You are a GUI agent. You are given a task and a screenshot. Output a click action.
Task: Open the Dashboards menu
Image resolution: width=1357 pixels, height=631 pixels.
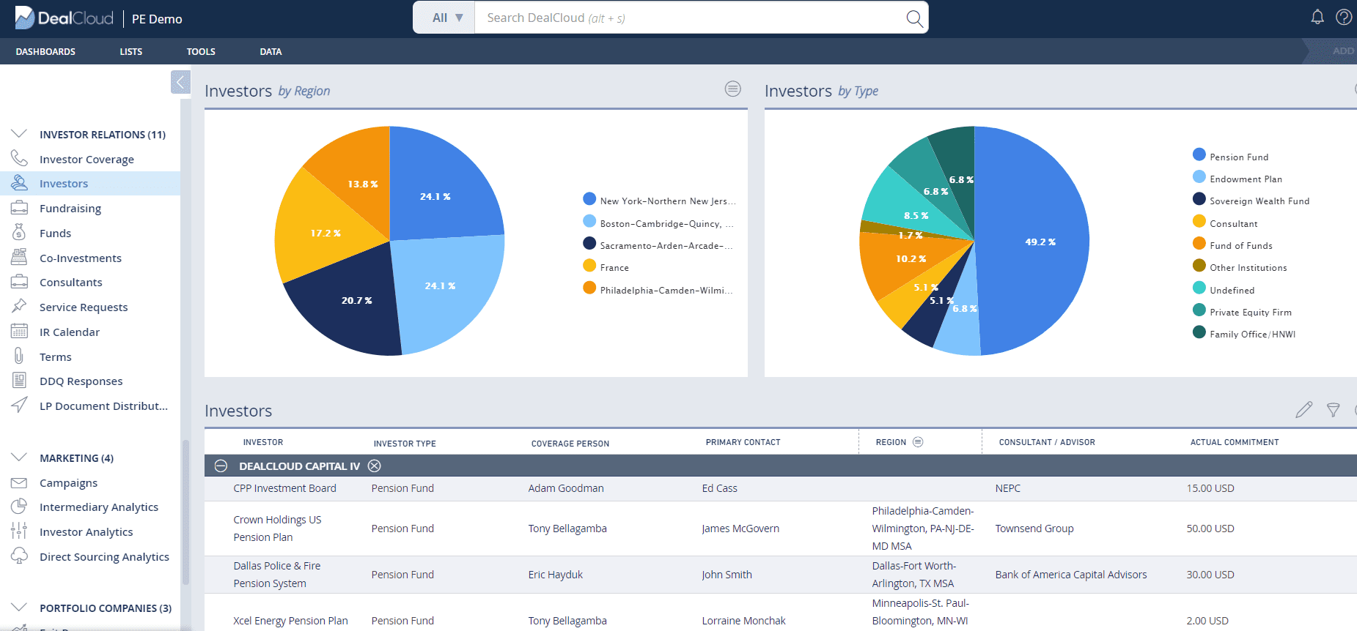click(x=45, y=51)
